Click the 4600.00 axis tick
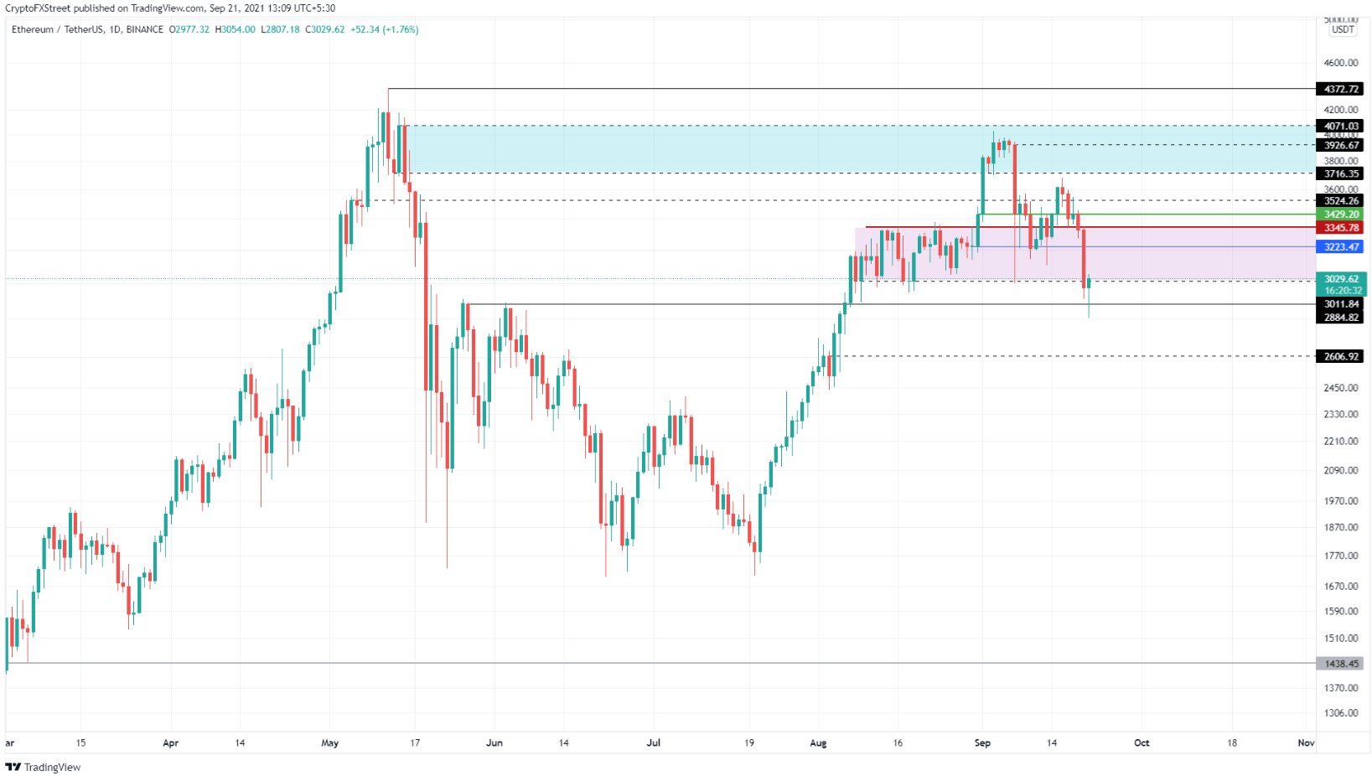 click(1341, 63)
